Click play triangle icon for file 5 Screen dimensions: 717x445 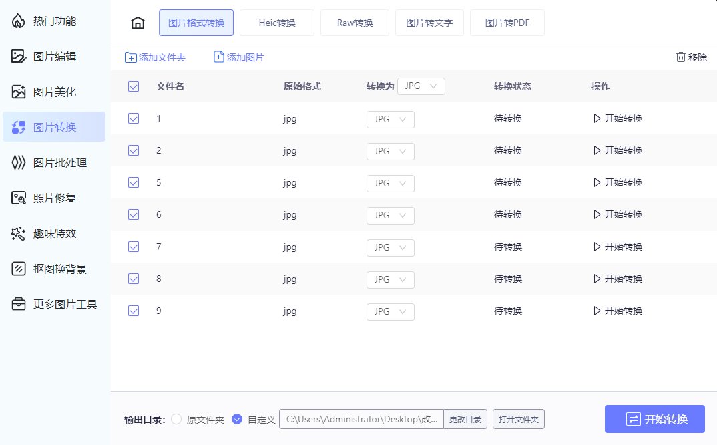click(x=597, y=182)
